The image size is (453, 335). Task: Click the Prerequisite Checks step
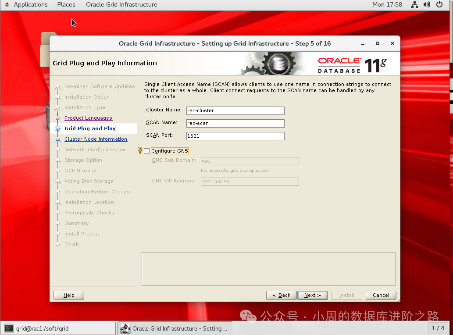pyautogui.click(x=89, y=213)
